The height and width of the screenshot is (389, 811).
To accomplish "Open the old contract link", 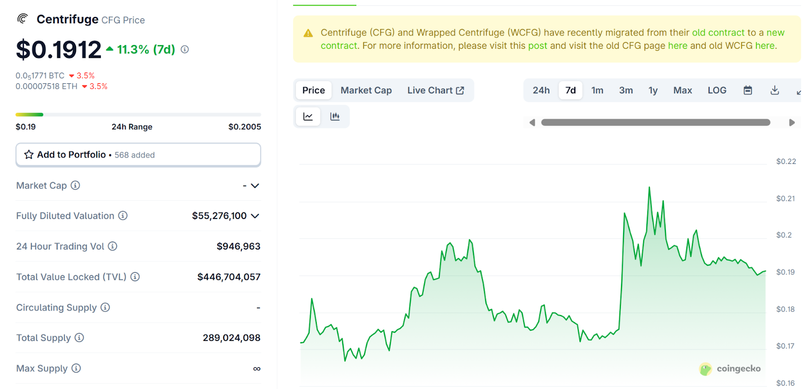I will click(718, 32).
